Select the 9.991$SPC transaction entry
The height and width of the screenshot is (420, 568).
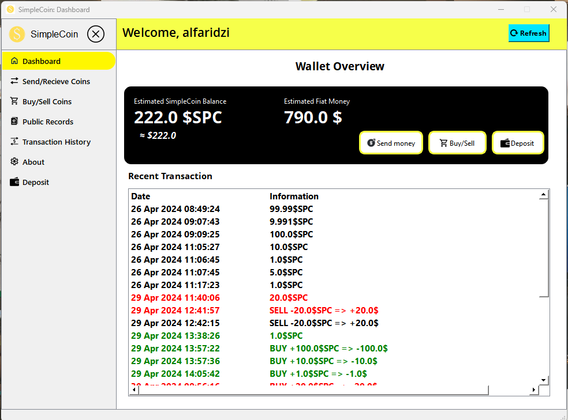292,222
